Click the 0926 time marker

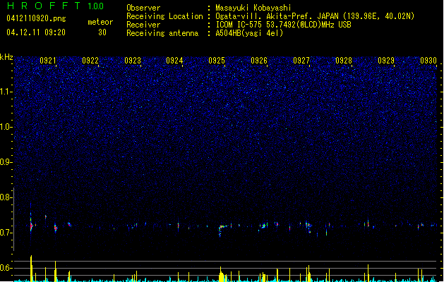pyautogui.click(x=259, y=61)
